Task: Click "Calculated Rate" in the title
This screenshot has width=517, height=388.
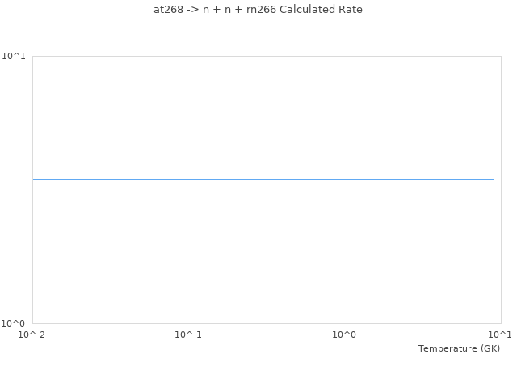Action: [321, 10]
